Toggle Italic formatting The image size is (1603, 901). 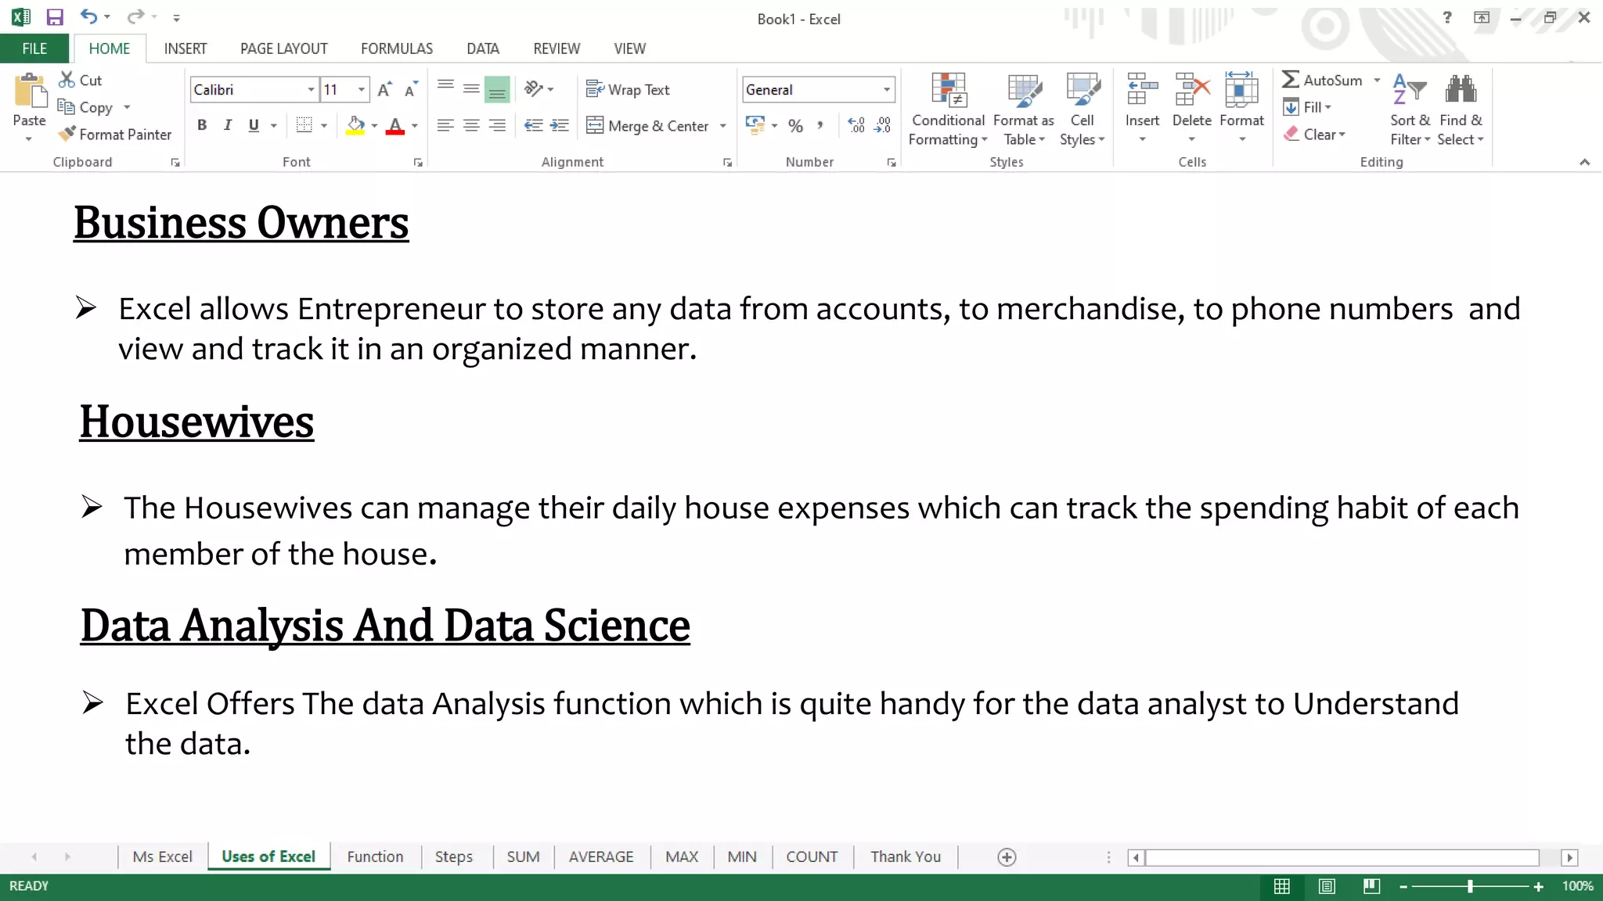(x=228, y=125)
